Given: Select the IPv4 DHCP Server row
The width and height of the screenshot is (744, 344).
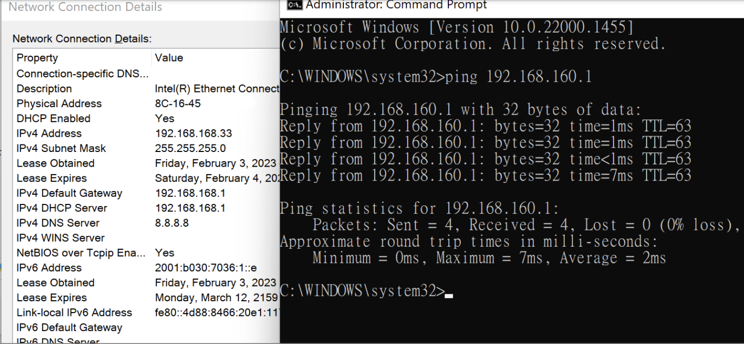Looking at the screenshot, I should (62, 208).
